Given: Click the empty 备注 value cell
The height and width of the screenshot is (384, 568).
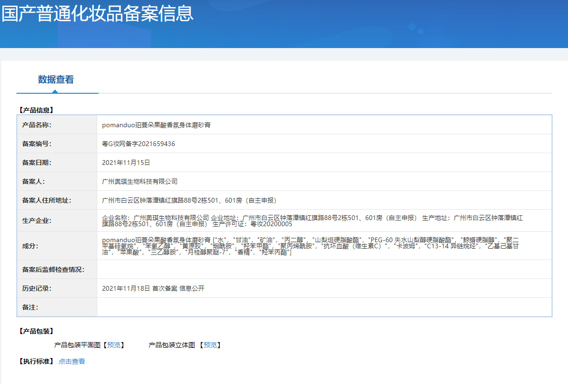Looking at the screenshot, I should [x=324, y=307].
